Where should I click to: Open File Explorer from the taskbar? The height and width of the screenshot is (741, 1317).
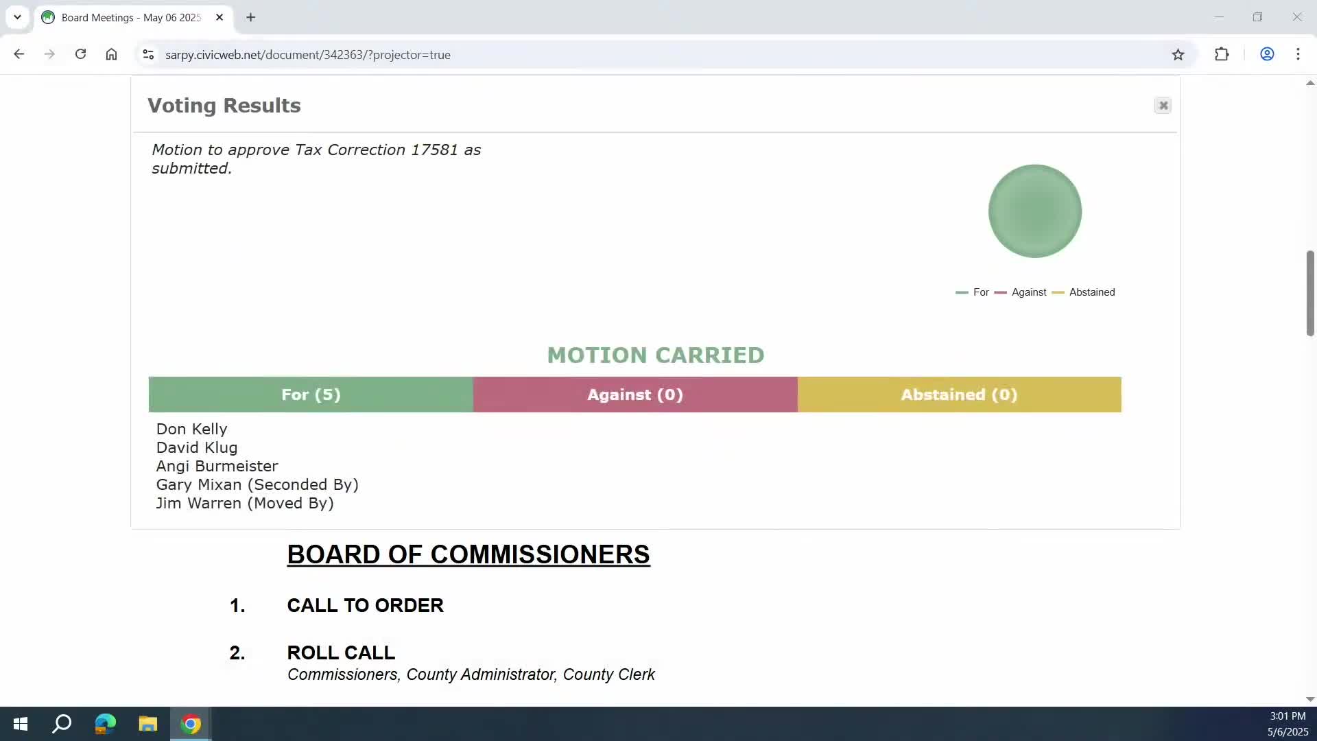pyautogui.click(x=147, y=724)
